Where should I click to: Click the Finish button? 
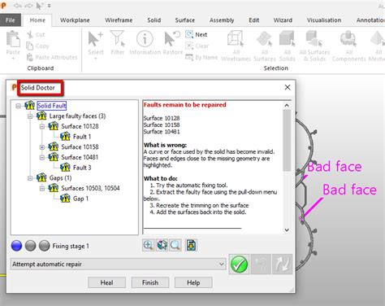(x=150, y=282)
